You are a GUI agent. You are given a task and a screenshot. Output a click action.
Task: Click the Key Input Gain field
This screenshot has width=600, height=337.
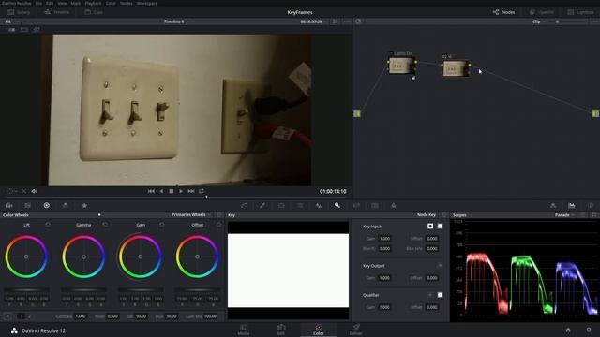384,239
